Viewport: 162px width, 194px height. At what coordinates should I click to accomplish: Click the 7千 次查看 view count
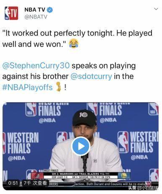click(35, 183)
